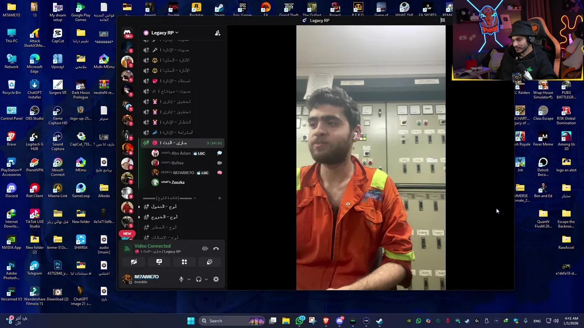Open the active voice channel showing 3:34:01
The image size is (584, 328).
coord(182,143)
